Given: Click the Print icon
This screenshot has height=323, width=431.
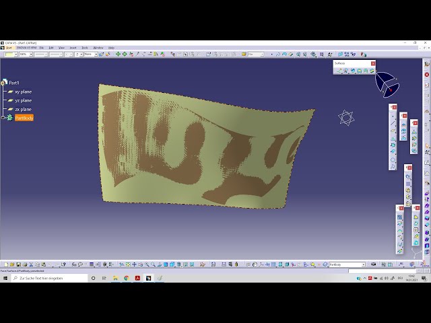Looking at the screenshot, I should [25, 264].
